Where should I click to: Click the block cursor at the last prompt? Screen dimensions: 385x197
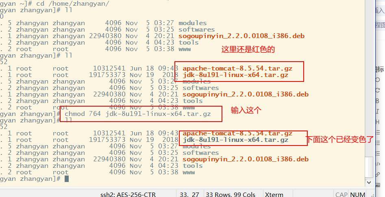(67, 179)
